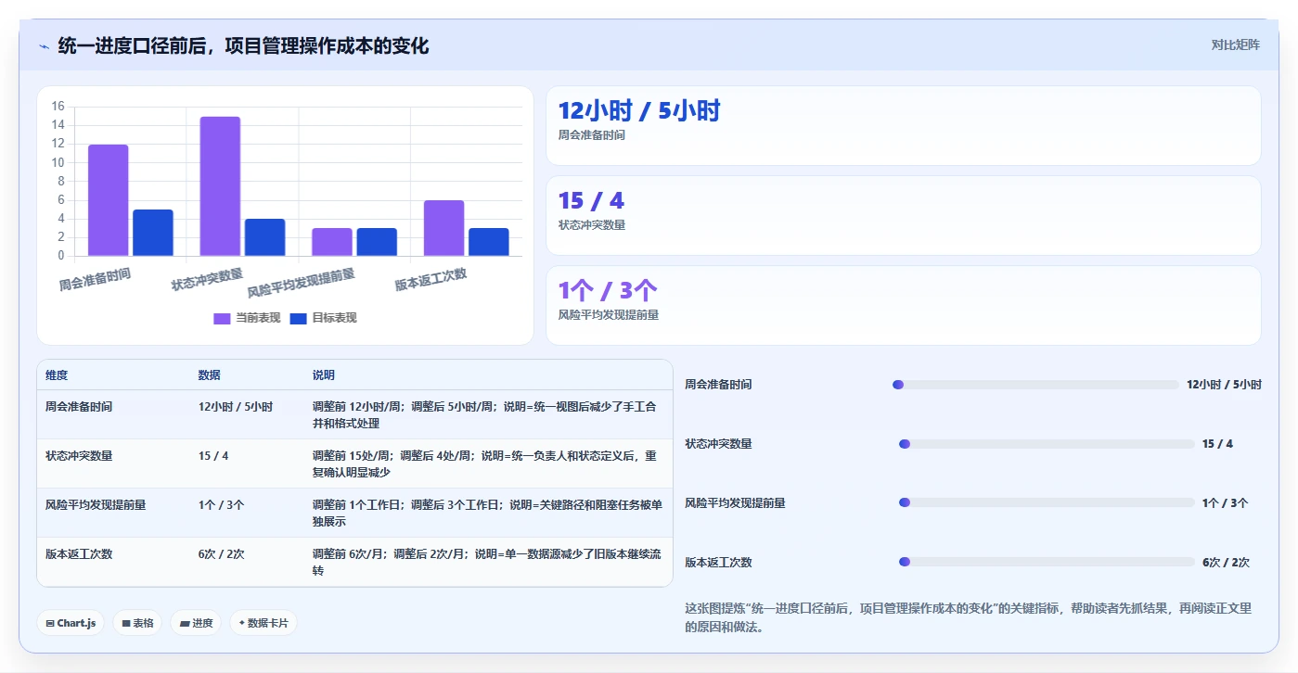Click the blue 周会准备时间 bar in chart
The height and width of the screenshot is (673, 1298).
point(153,233)
